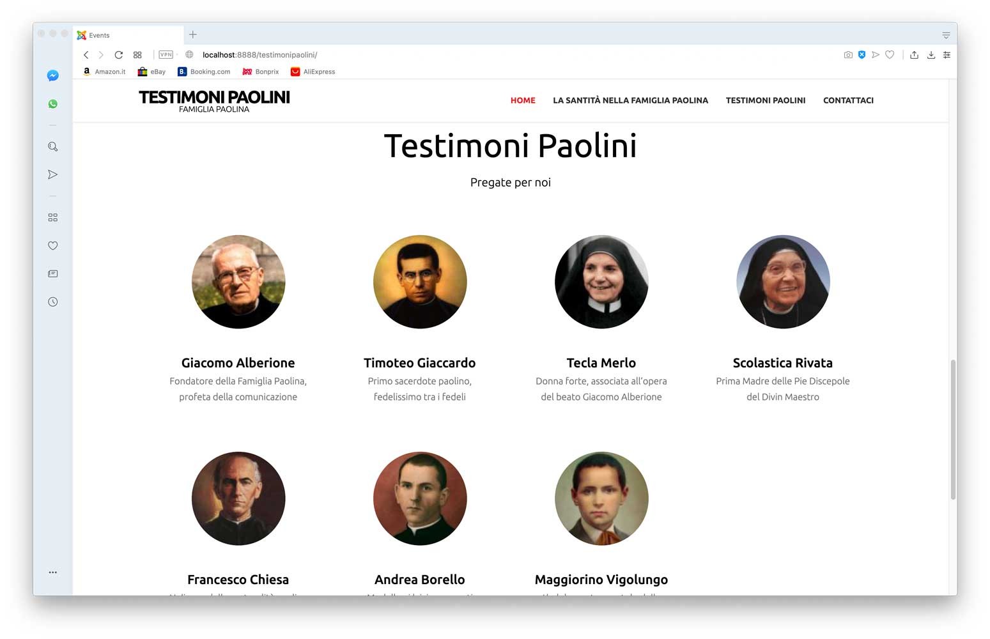Click Andrea Borello's portrait
This screenshot has height=639, width=990.
pos(420,498)
